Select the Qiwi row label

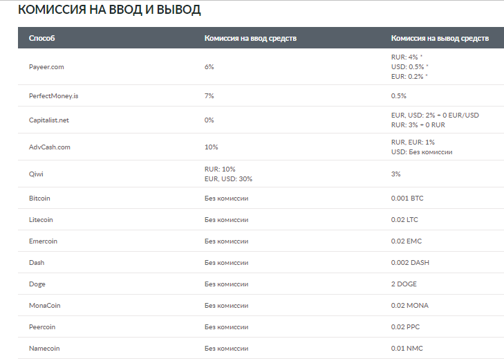tap(35, 174)
